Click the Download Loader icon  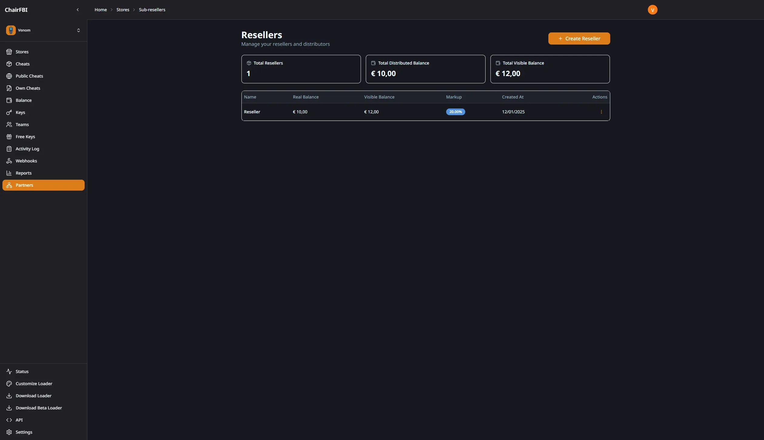click(9, 395)
